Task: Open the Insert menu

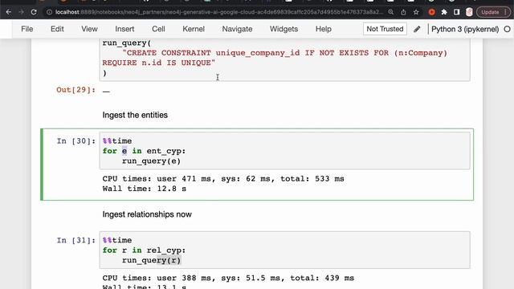Action: pyautogui.click(x=124, y=29)
